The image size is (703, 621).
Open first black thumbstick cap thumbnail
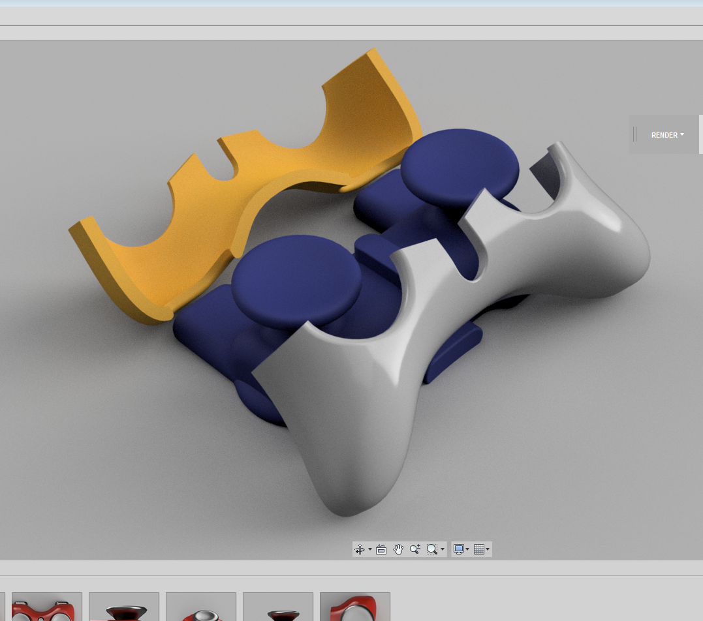[124, 607]
